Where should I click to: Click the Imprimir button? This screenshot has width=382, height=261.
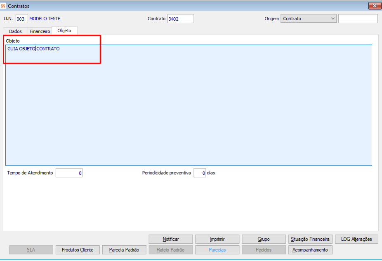pos(217,239)
